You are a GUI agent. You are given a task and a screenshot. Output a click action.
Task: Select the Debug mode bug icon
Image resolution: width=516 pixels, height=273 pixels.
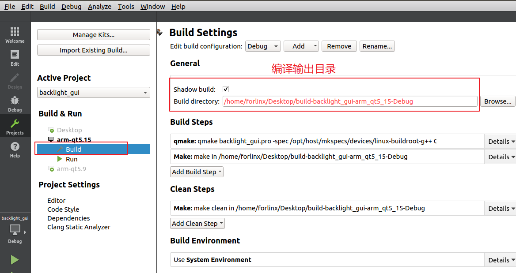15,101
